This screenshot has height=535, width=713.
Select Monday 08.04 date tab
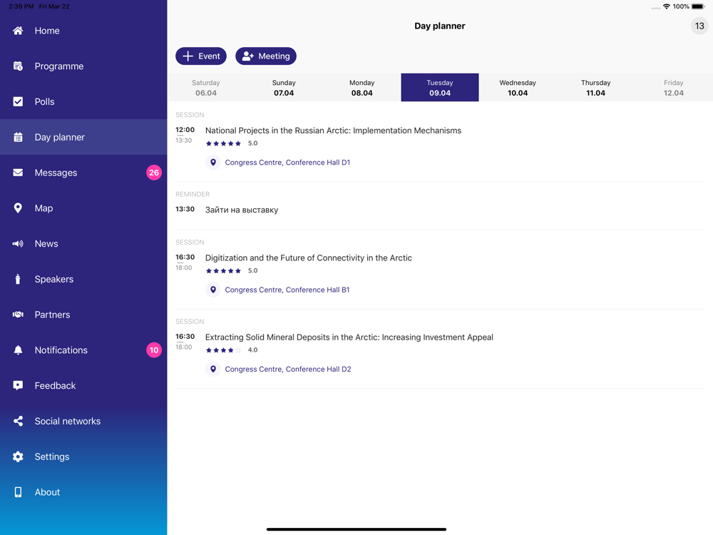click(x=362, y=87)
